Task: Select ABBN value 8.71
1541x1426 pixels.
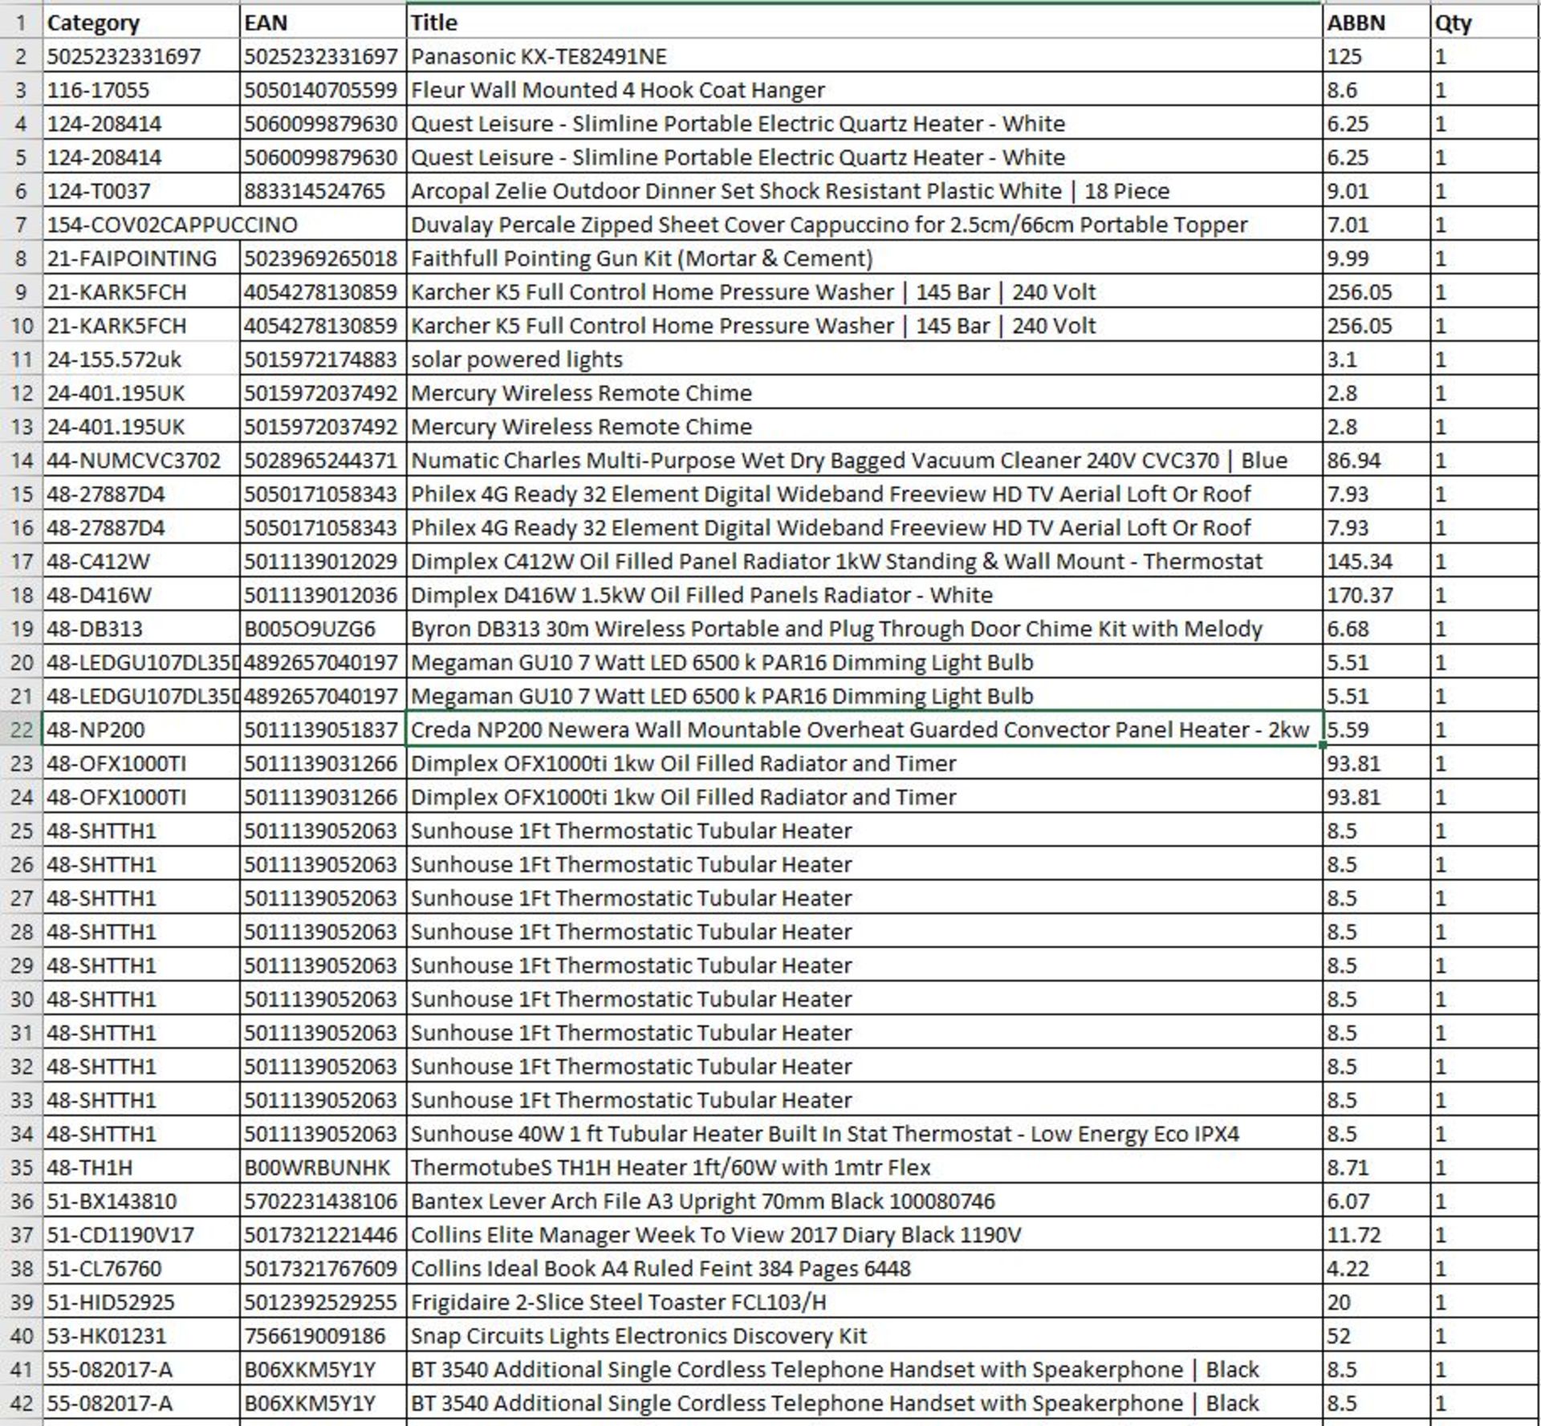Action: pyautogui.click(x=1376, y=1168)
